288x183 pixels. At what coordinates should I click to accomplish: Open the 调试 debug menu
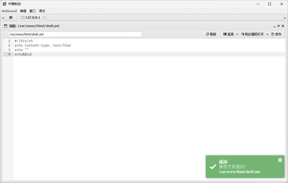pos(42,11)
